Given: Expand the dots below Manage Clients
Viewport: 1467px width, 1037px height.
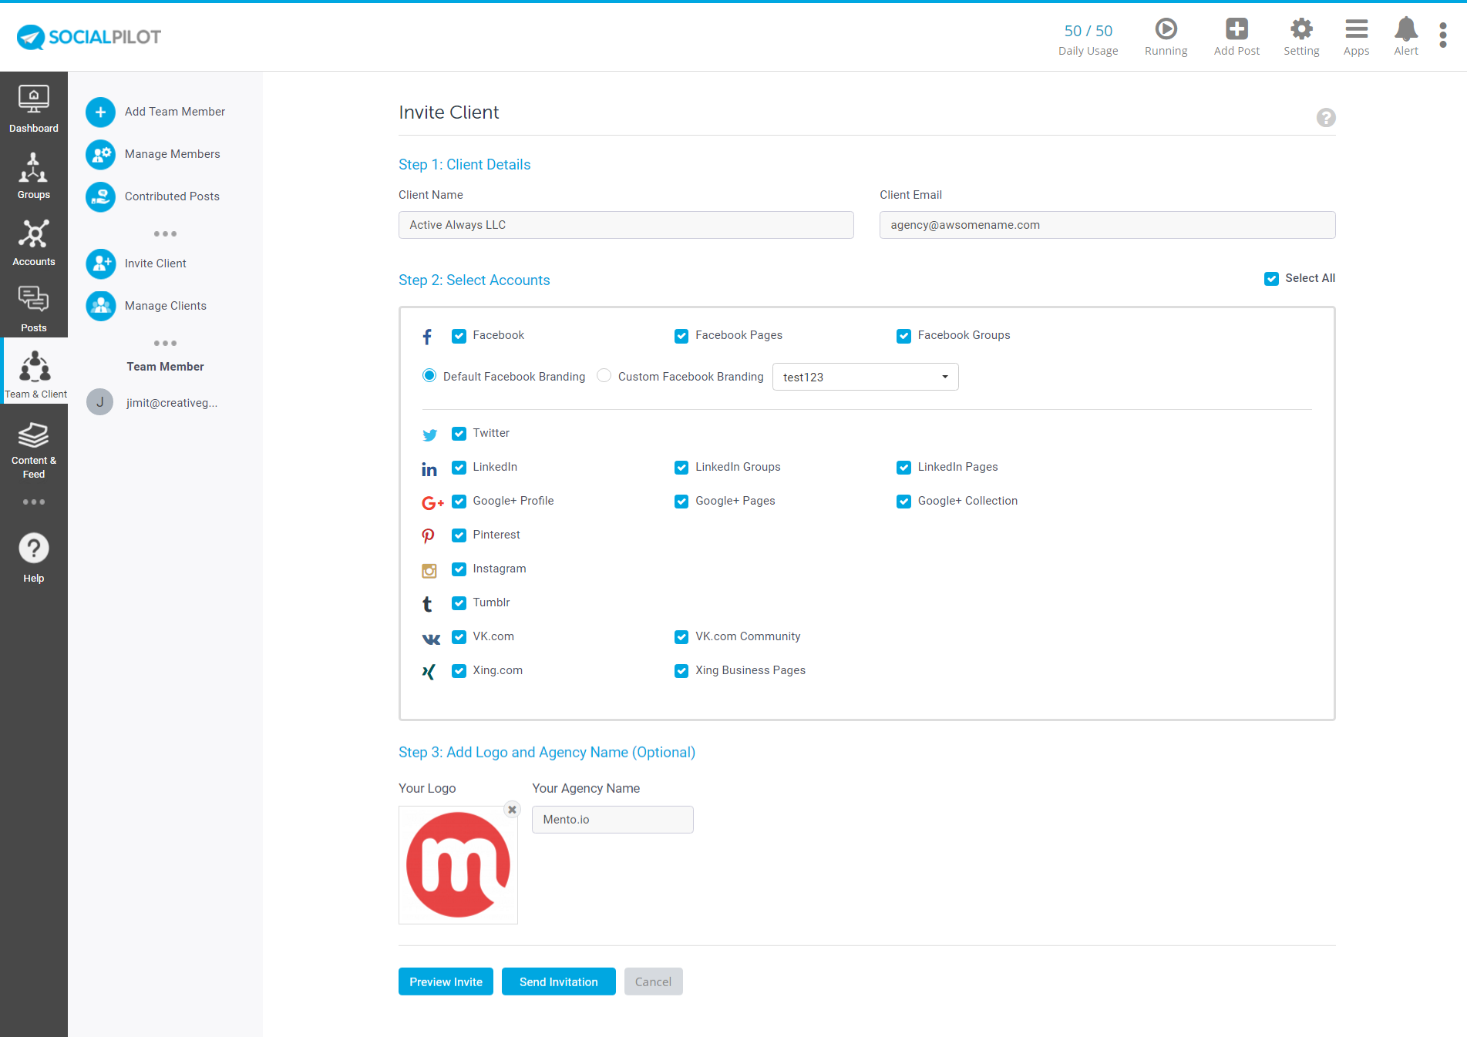Looking at the screenshot, I should [x=165, y=343].
